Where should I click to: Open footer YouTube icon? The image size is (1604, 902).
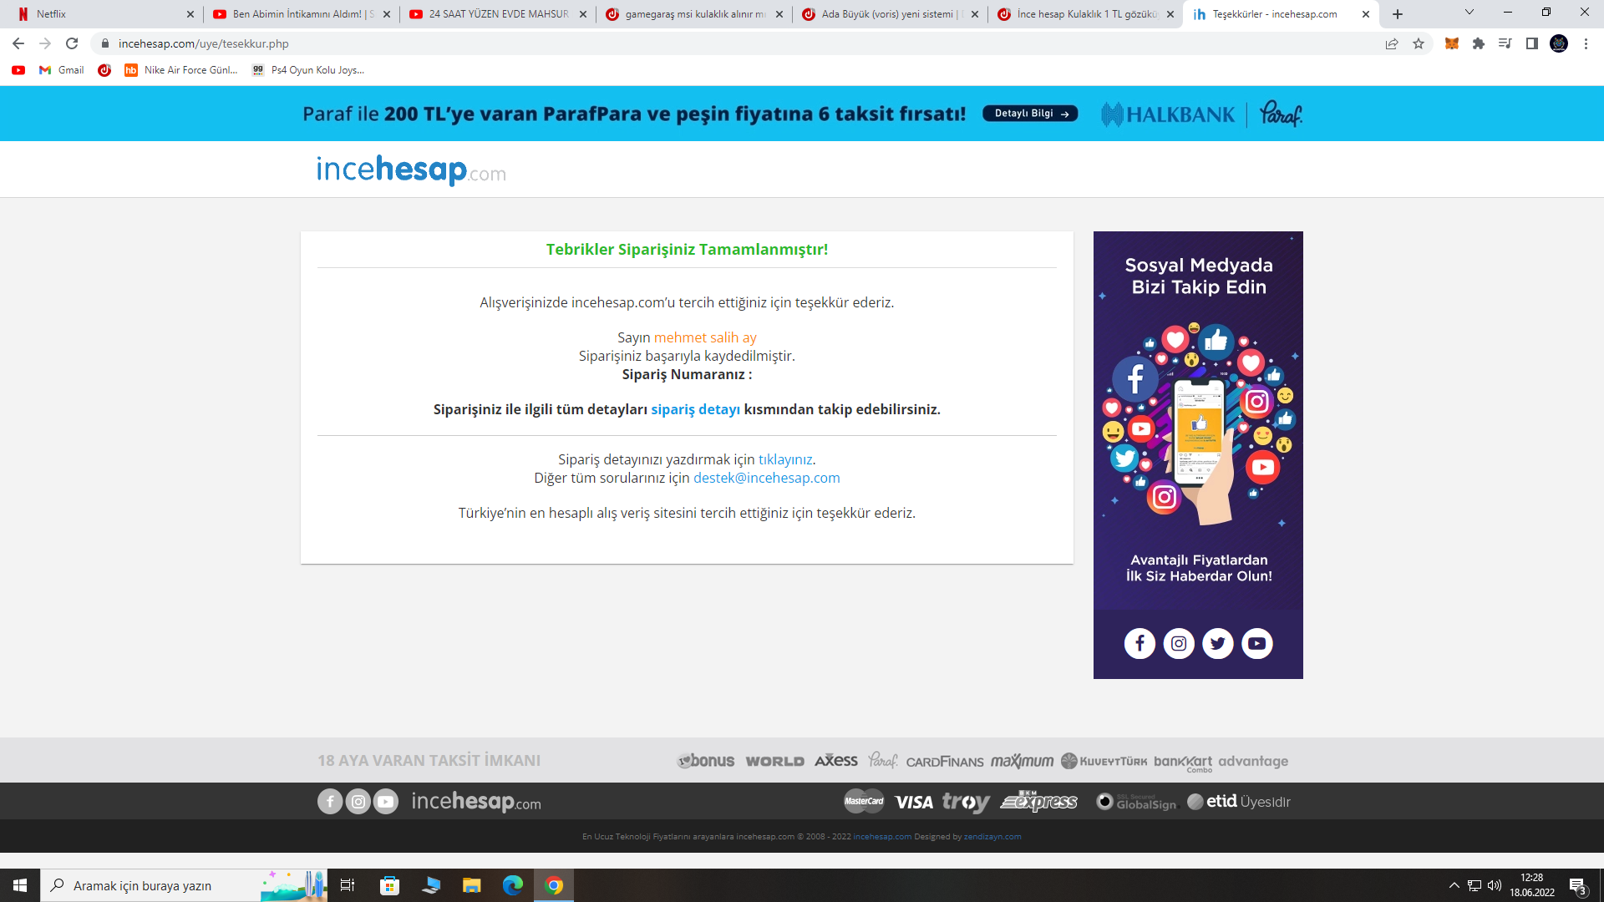(385, 802)
